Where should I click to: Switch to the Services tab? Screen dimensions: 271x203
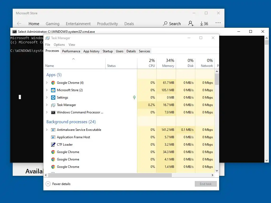tap(144, 51)
